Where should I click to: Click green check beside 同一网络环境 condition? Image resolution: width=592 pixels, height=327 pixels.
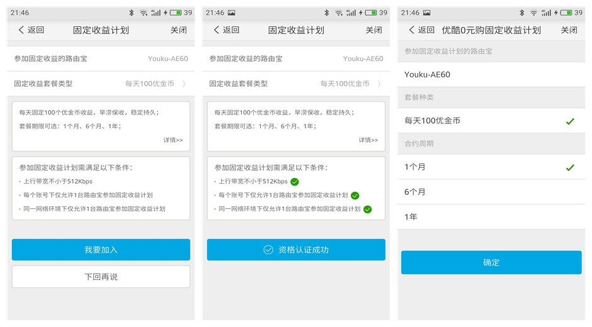point(368,209)
